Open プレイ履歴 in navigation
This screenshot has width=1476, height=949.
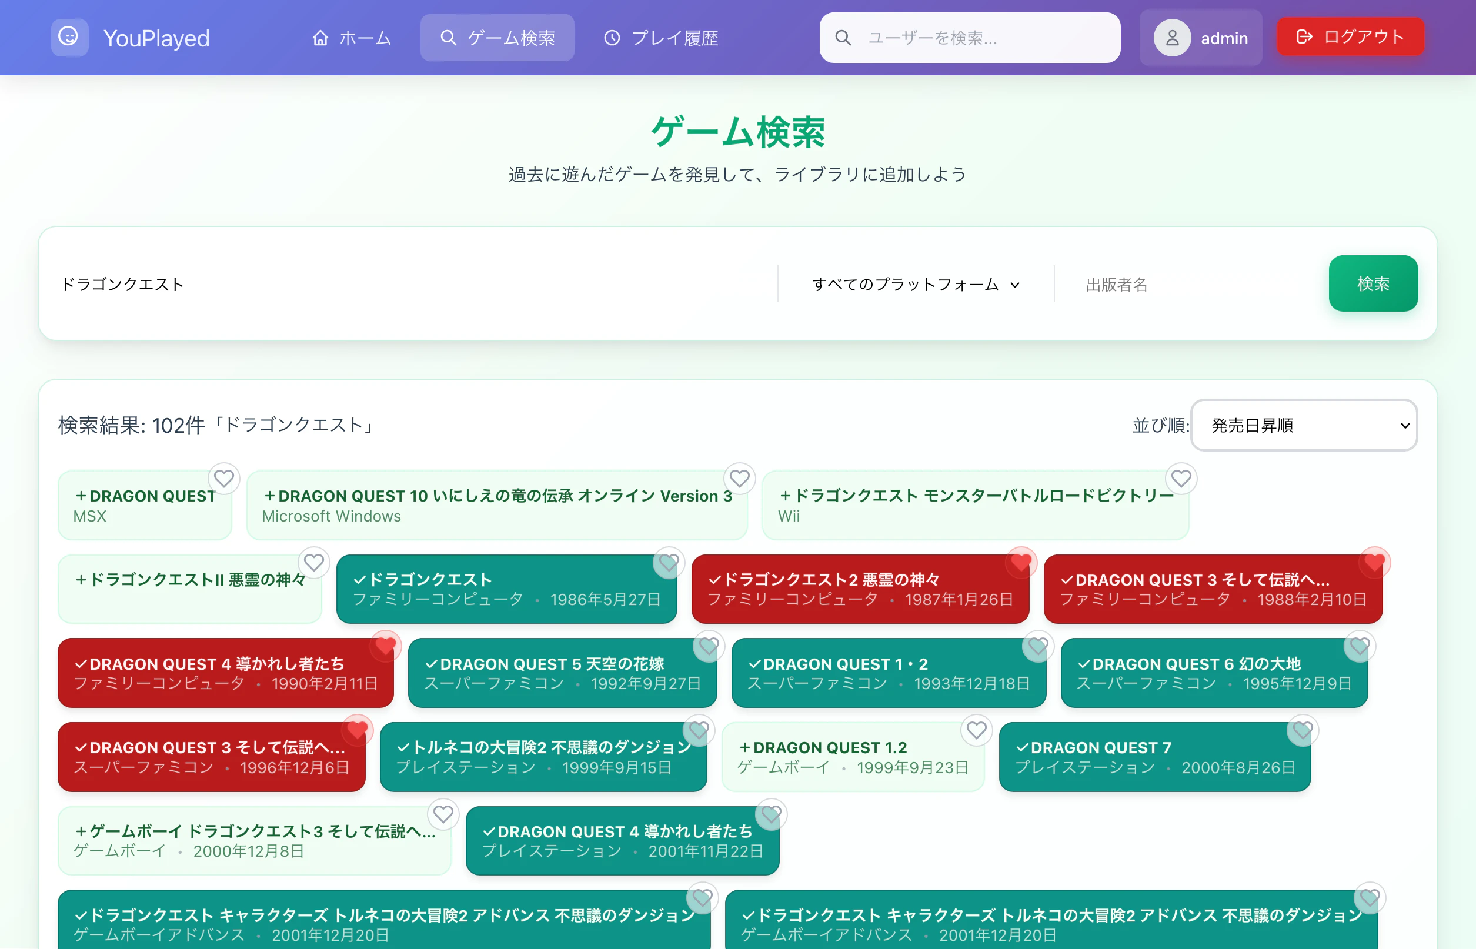coord(660,38)
